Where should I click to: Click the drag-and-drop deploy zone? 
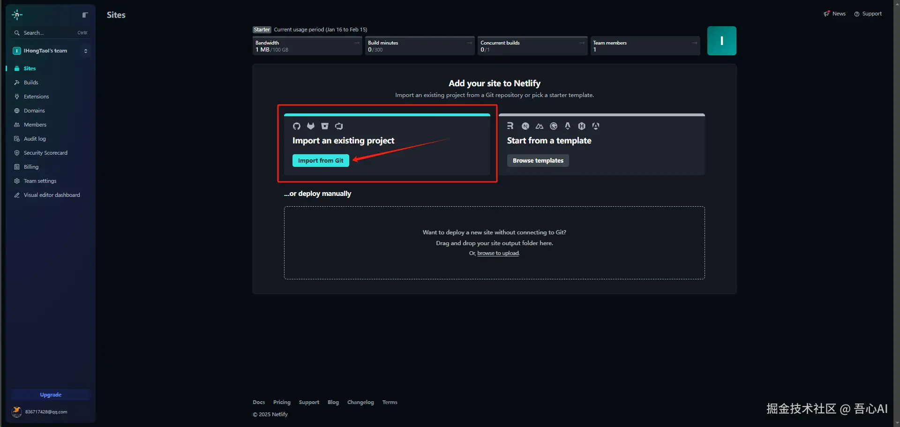coord(495,243)
